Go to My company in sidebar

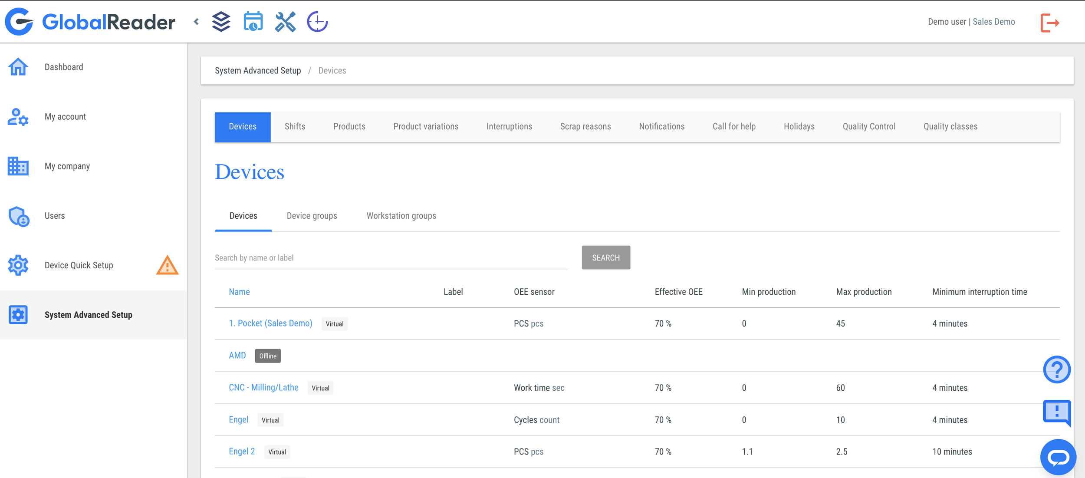tap(67, 166)
